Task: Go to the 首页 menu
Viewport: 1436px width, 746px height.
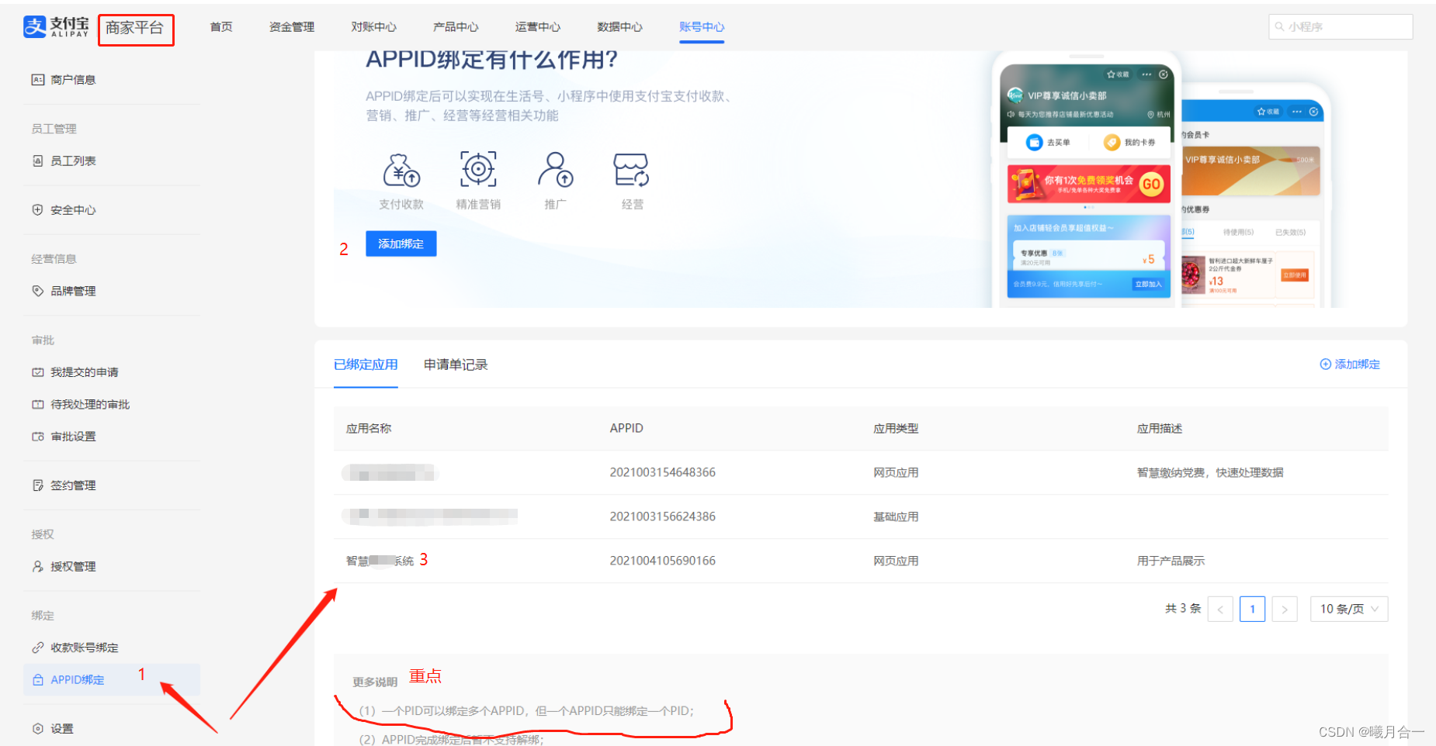Action: point(221,27)
